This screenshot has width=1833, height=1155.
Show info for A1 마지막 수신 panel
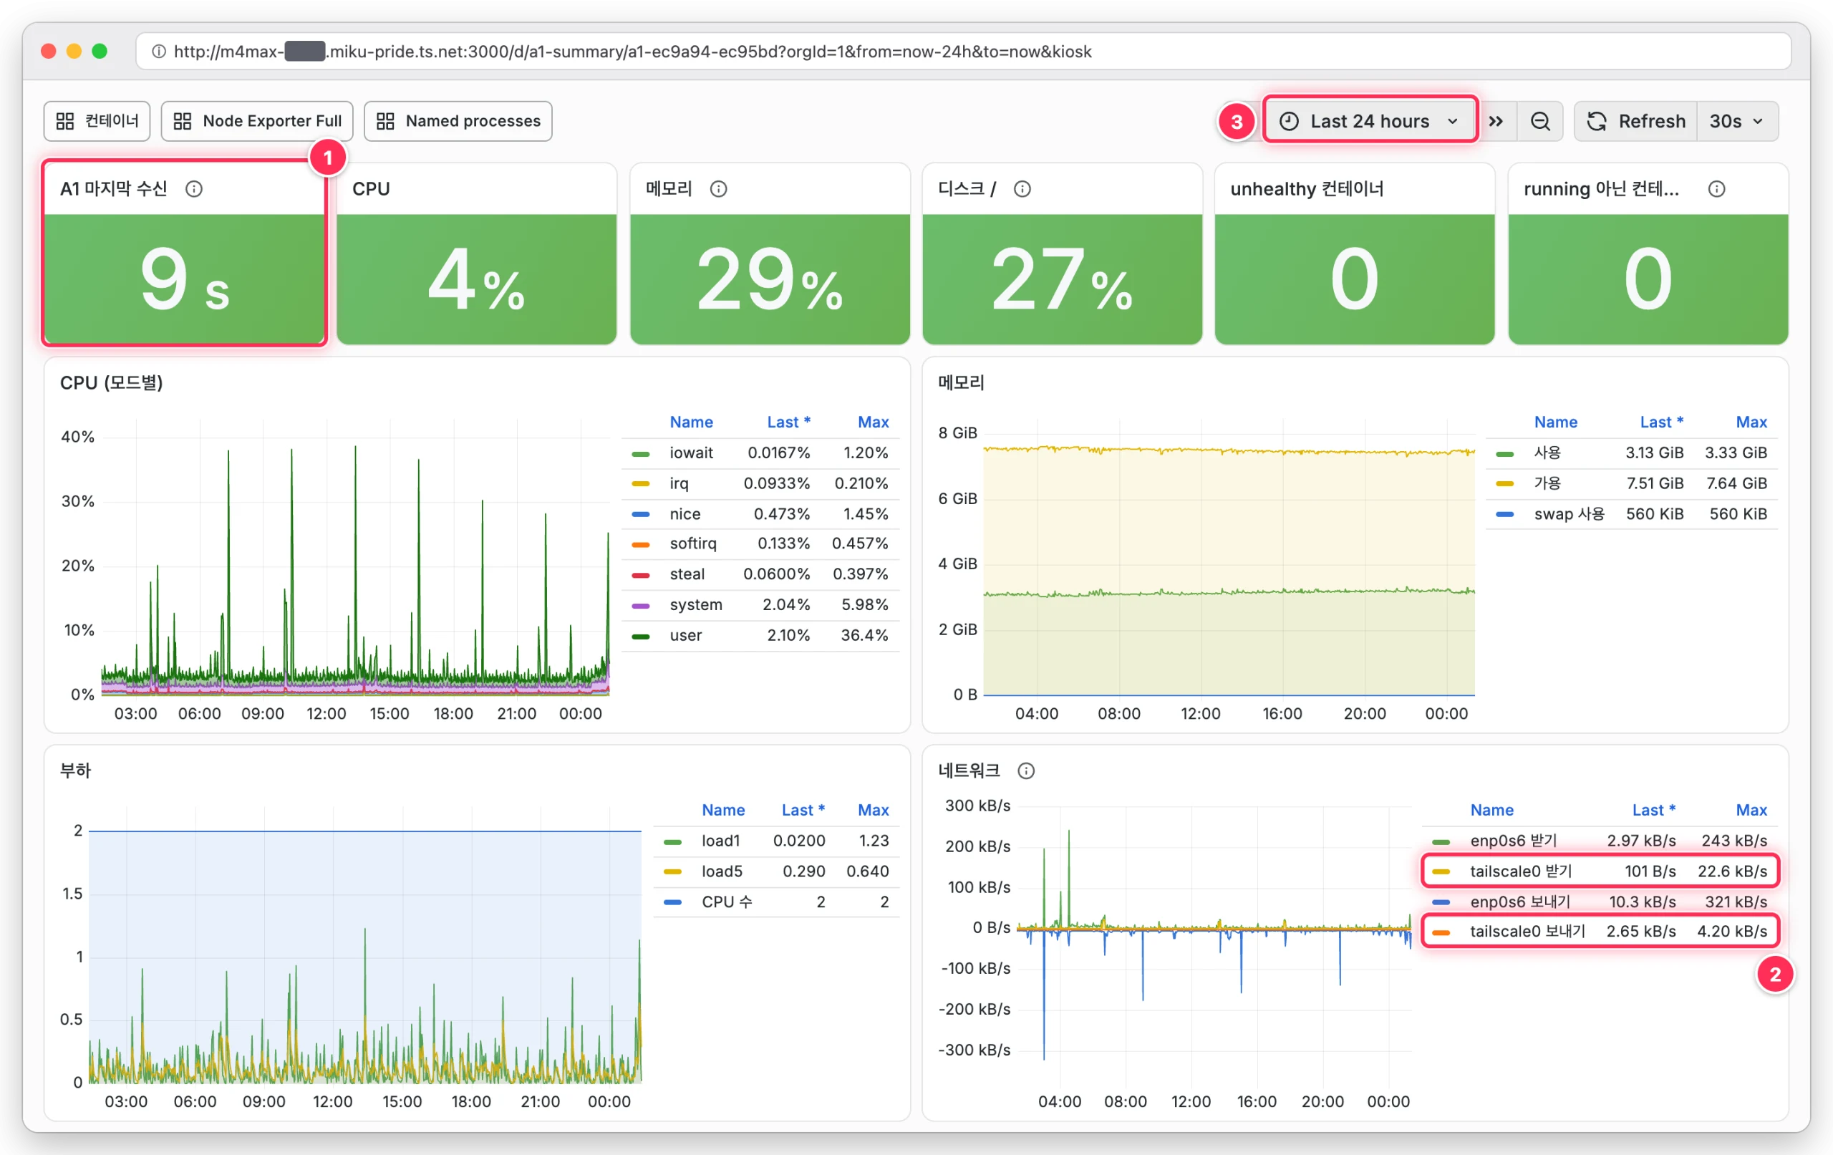(194, 189)
